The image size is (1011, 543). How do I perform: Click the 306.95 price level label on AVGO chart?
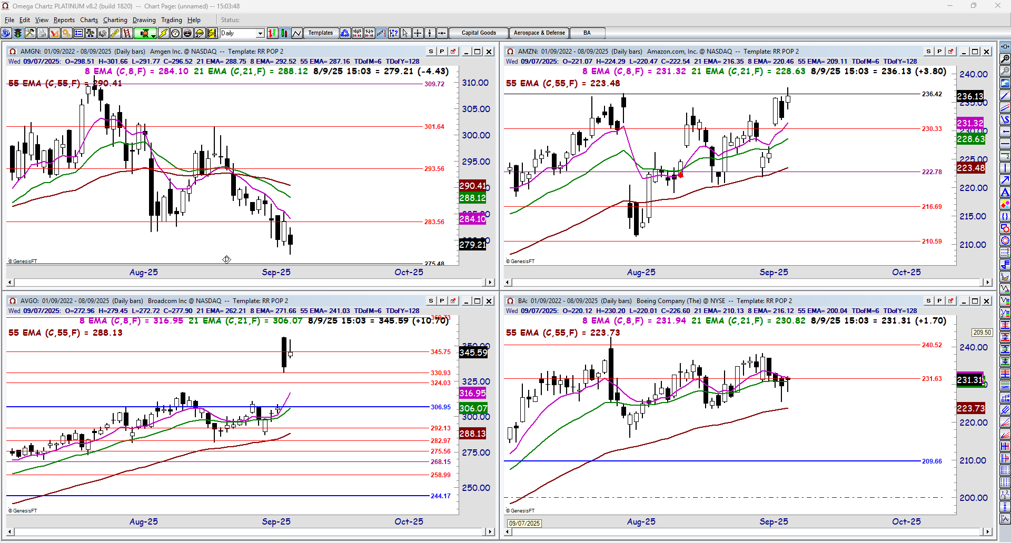tap(441, 407)
